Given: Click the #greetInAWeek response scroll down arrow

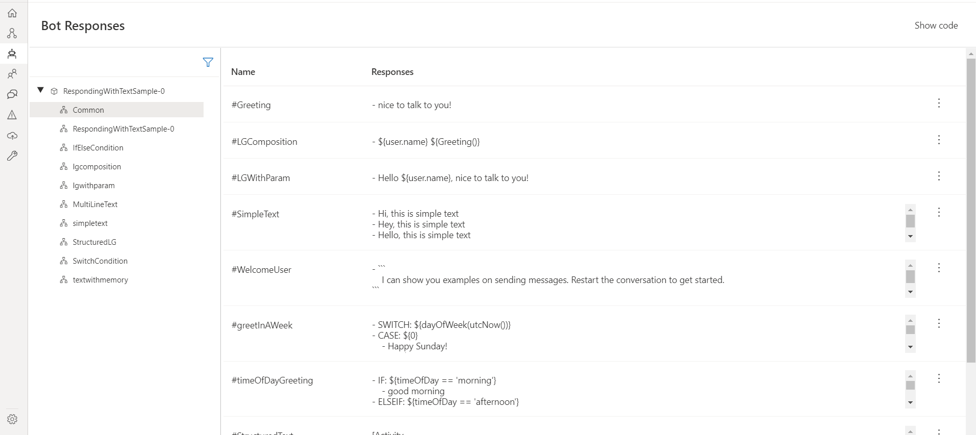Looking at the screenshot, I should 910,347.
